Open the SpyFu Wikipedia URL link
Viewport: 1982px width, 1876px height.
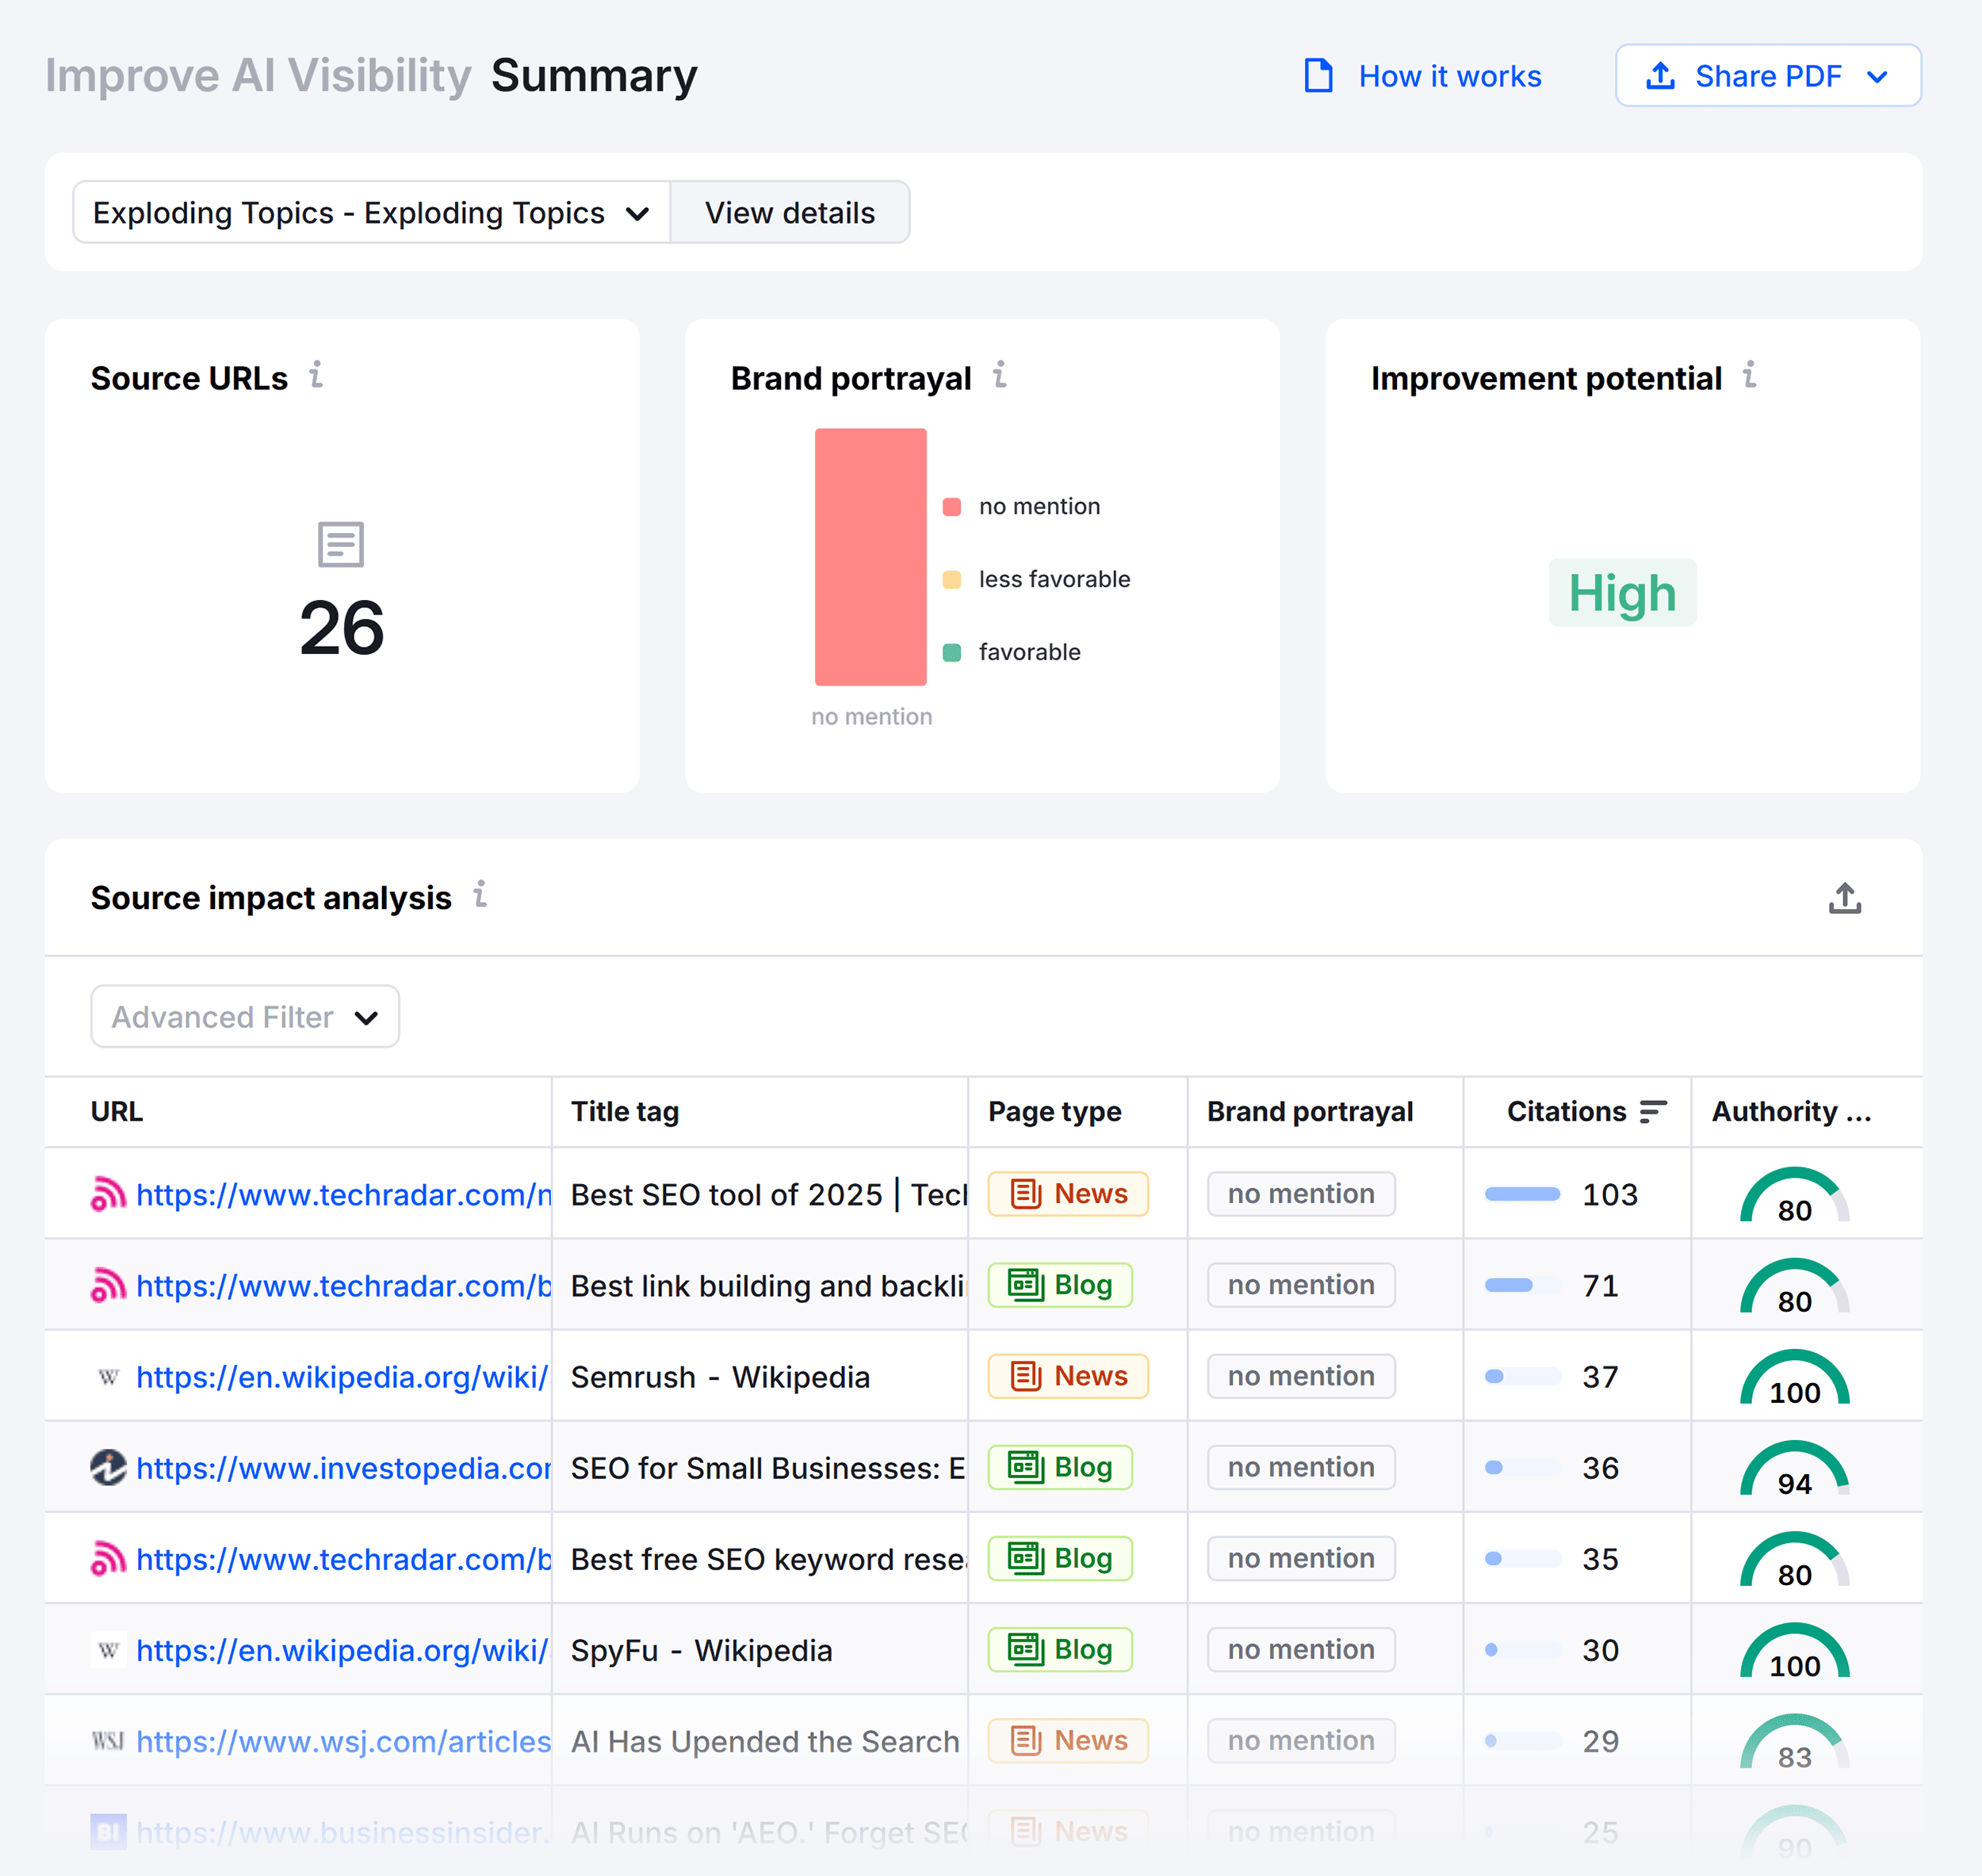click(342, 1650)
